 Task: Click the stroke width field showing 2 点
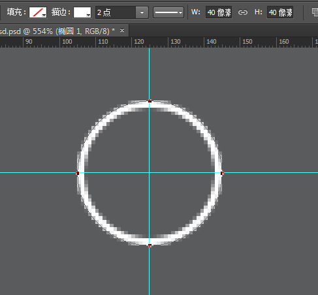[x=116, y=12]
